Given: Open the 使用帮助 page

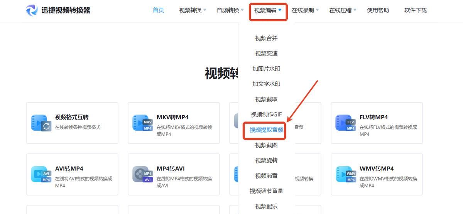Looking at the screenshot, I should click(x=378, y=10).
